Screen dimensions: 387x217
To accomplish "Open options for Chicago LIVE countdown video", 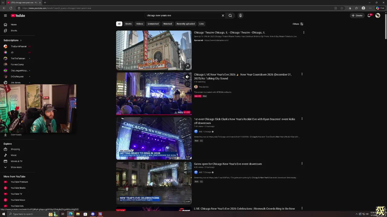I will pos(302,74).
